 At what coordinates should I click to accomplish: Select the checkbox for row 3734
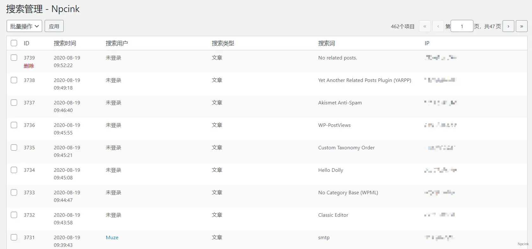[14, 170]
